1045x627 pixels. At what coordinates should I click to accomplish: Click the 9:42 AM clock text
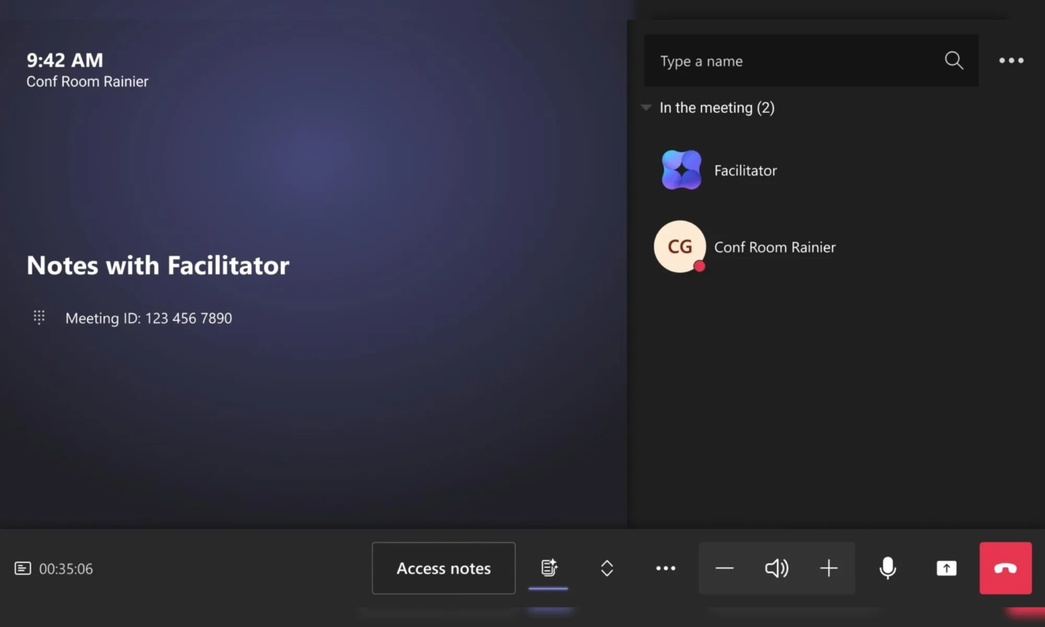click(65, 60)
